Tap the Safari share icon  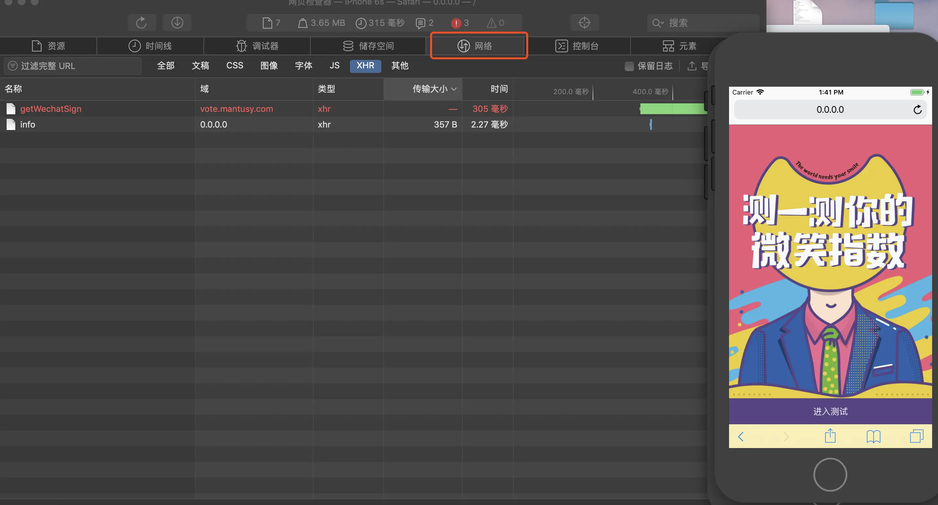coord(830,436)
